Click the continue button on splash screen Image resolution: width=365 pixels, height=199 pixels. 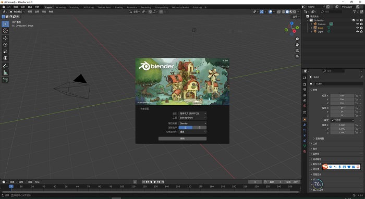182,139
